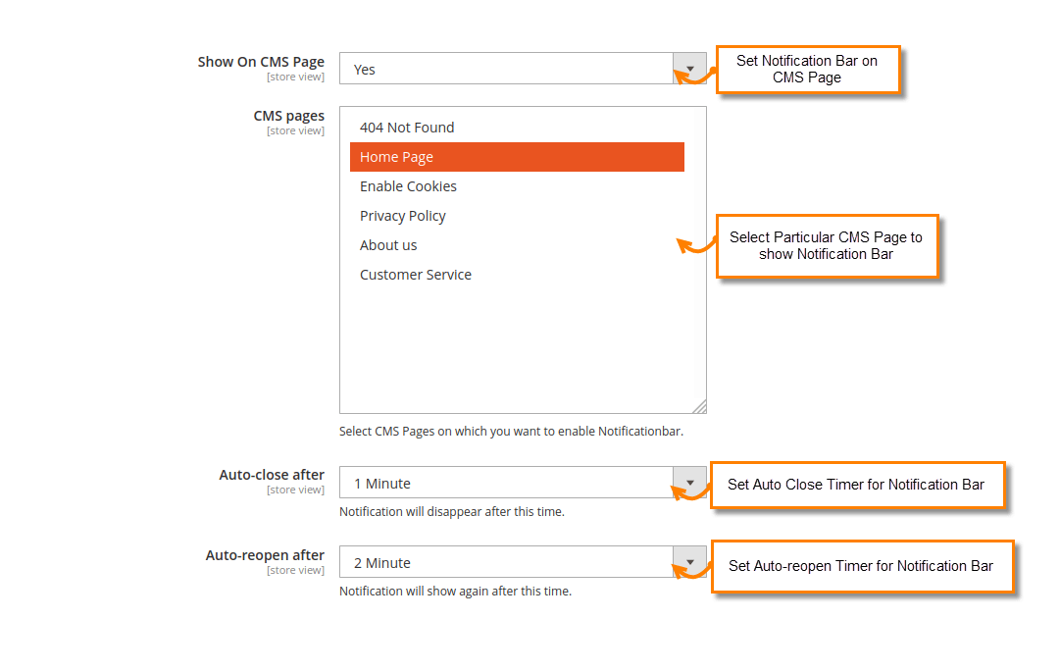Expand the Auto-reopen after dropdown
This screenshot has height=671, width=1060.
pos(689,562)
